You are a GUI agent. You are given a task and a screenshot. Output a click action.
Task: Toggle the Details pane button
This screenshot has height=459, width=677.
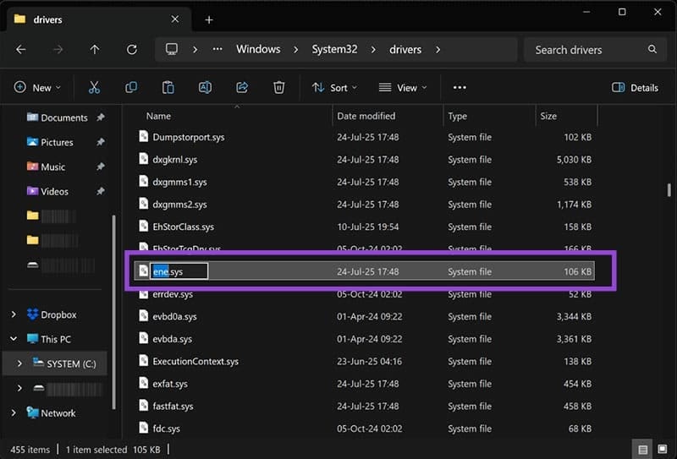635,87
